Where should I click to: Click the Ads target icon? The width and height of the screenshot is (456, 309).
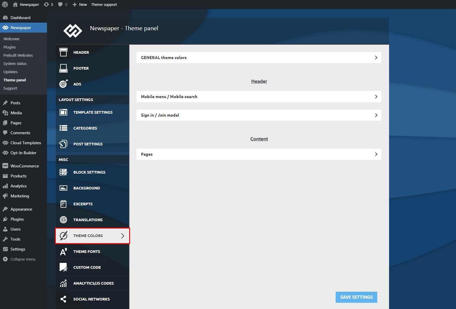tap(63, 84)
